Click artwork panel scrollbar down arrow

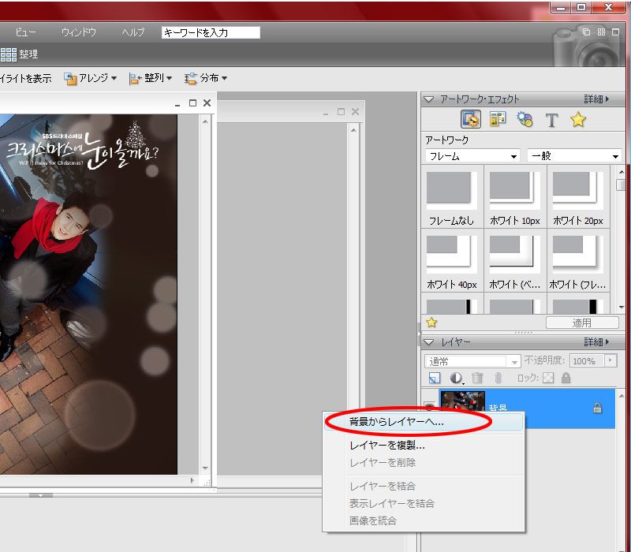[621, 307]
